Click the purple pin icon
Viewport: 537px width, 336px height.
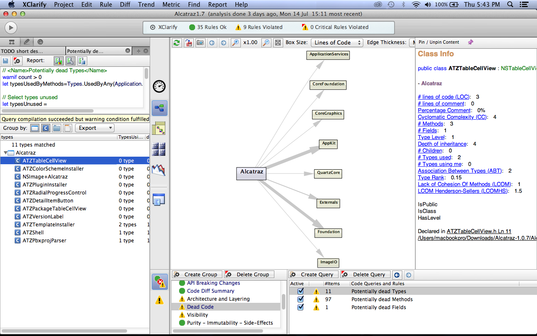tap(470, 42)
